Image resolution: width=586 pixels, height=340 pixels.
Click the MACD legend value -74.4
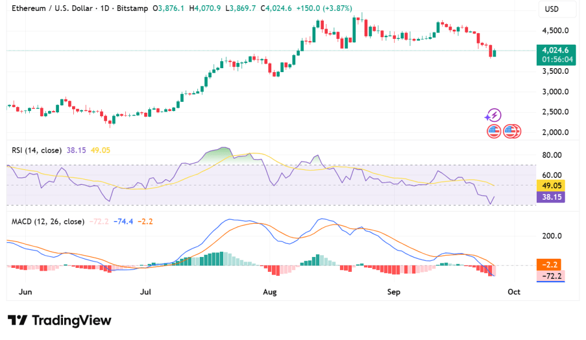124,222
